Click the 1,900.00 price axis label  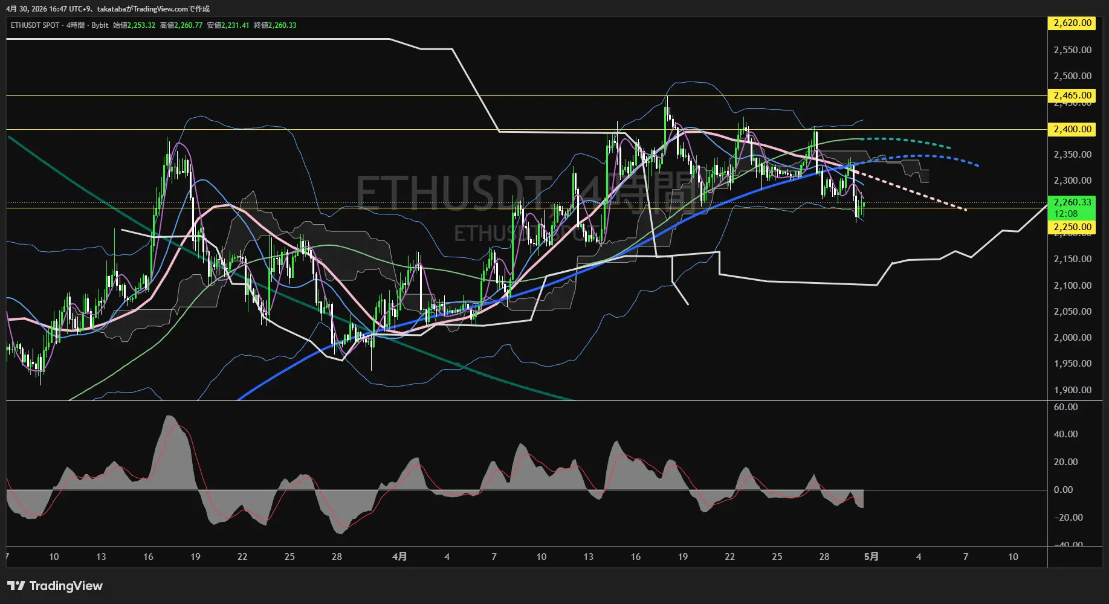[1072, 390]
